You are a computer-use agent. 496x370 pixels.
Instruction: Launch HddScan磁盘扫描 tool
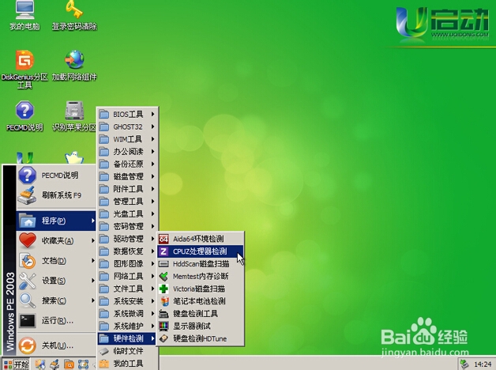(201, 263)
